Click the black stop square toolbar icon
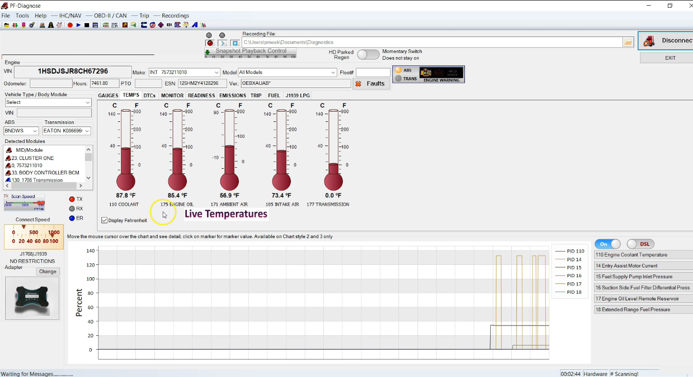Image resolution: width=693 pixels, height=377 pixels. 86,25
